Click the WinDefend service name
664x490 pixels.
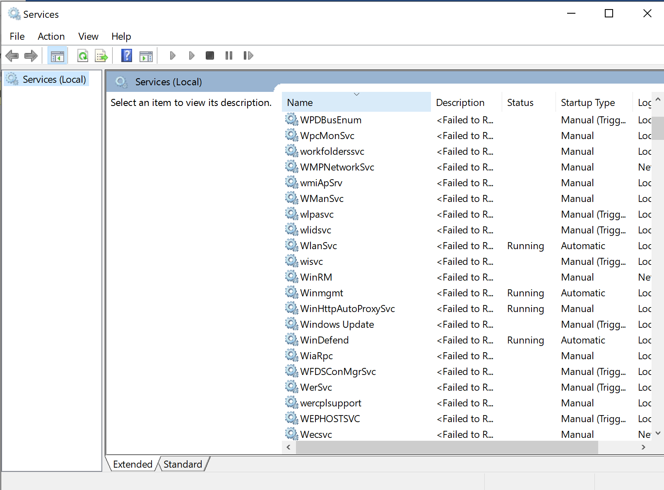(325, 340)
